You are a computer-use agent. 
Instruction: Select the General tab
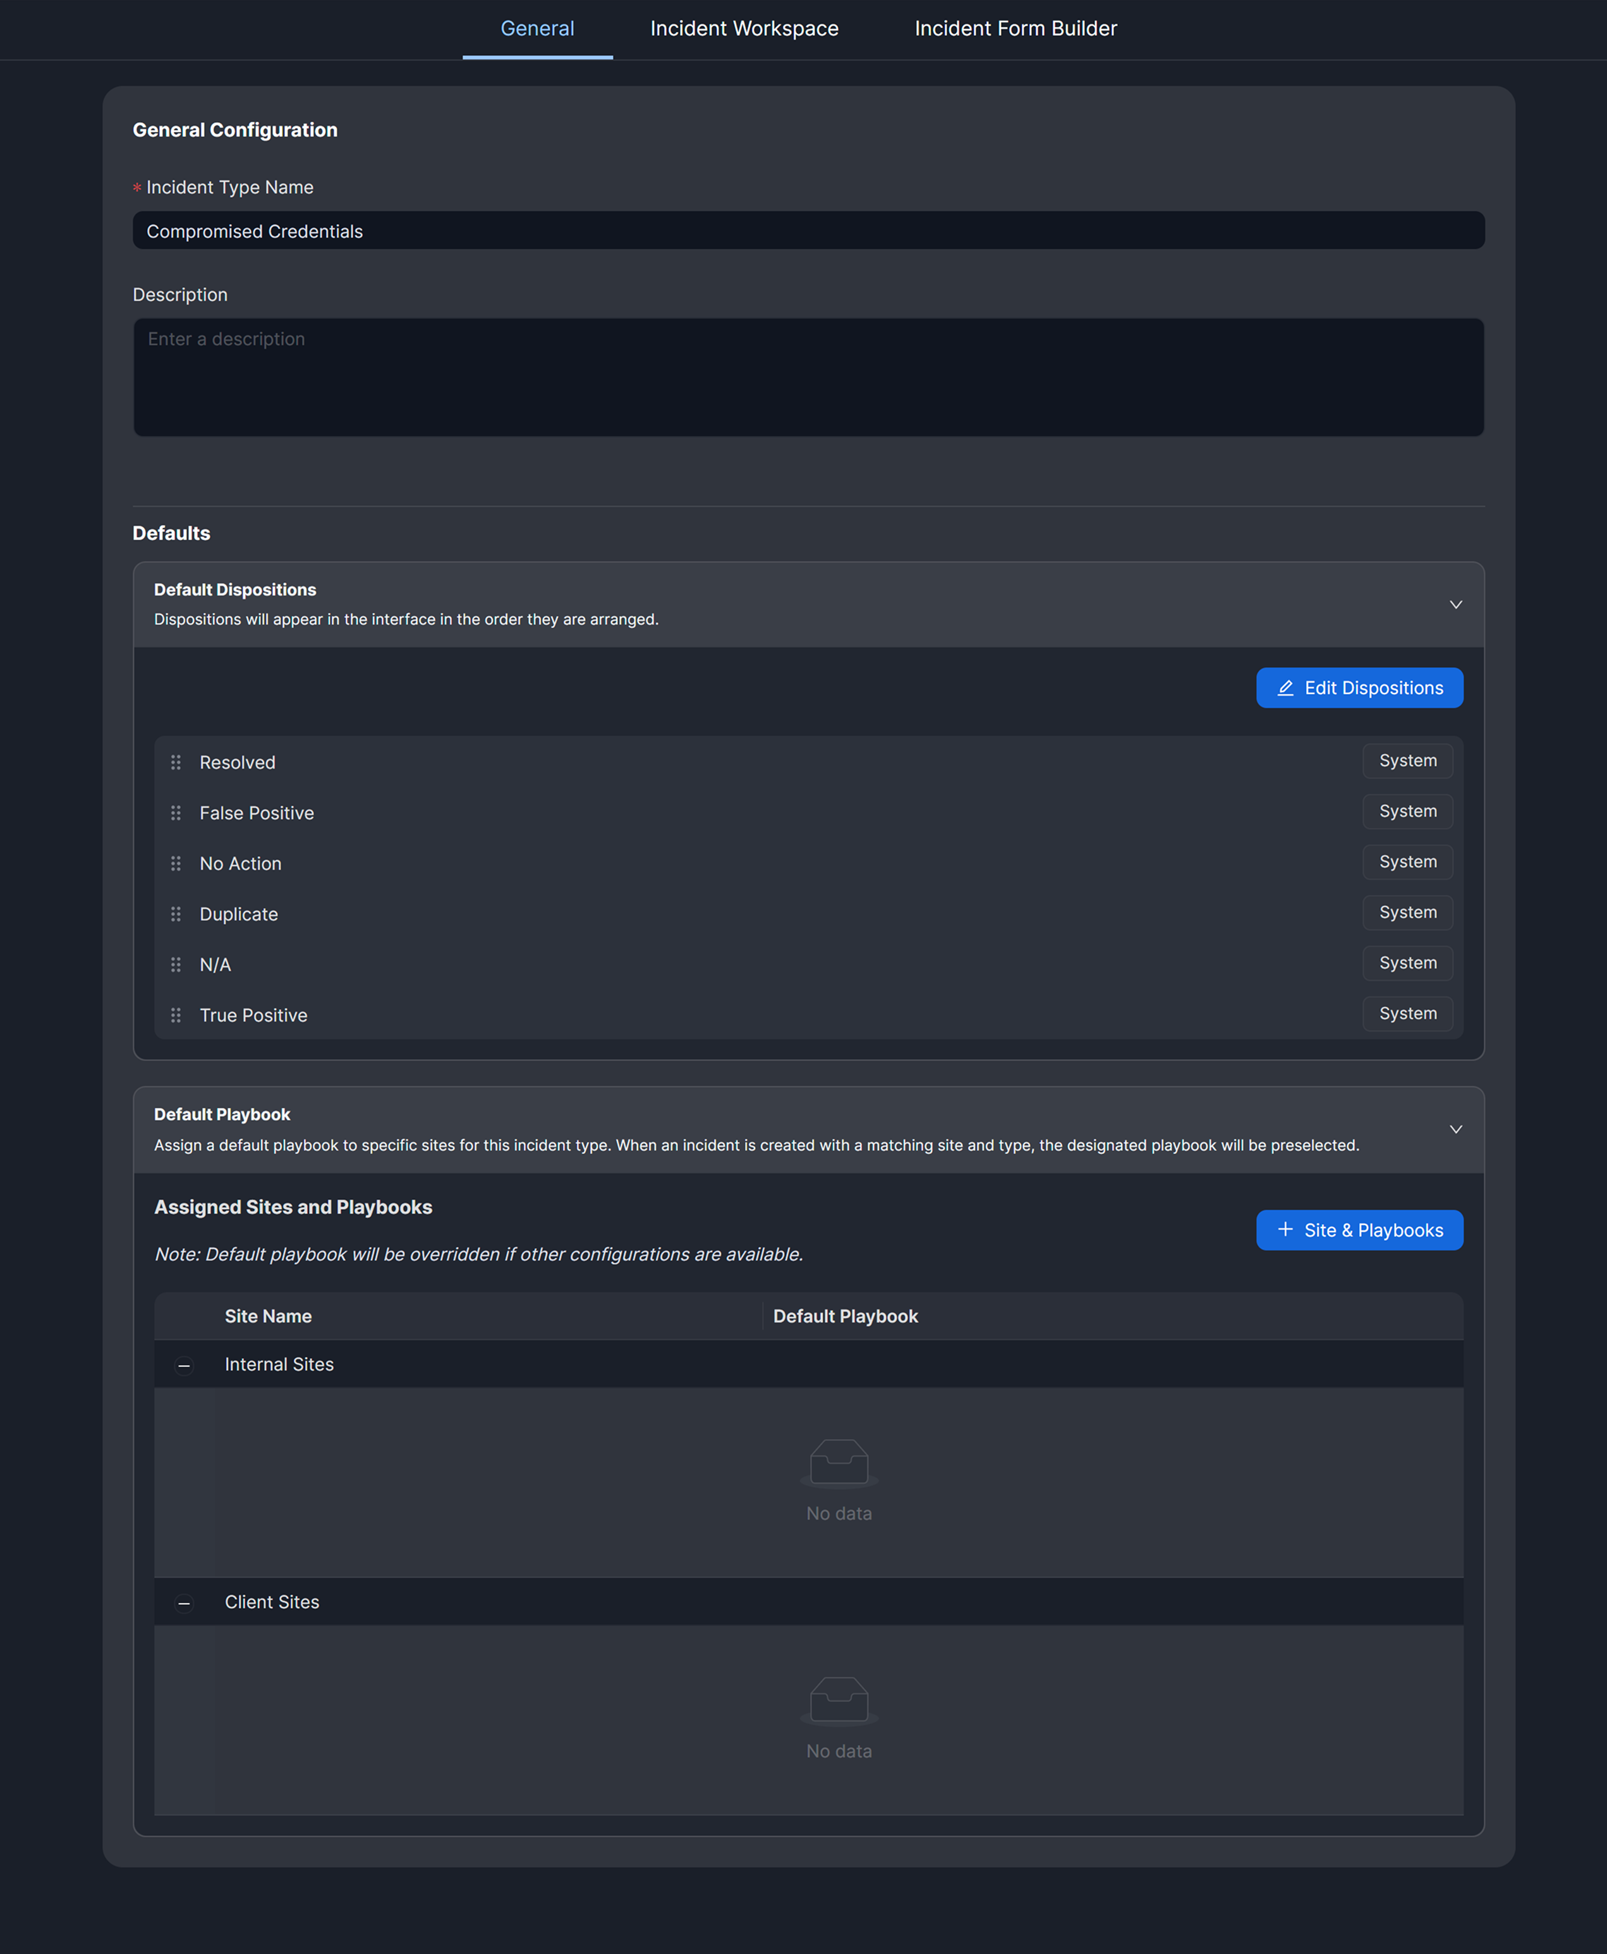[x=537, y=28]
